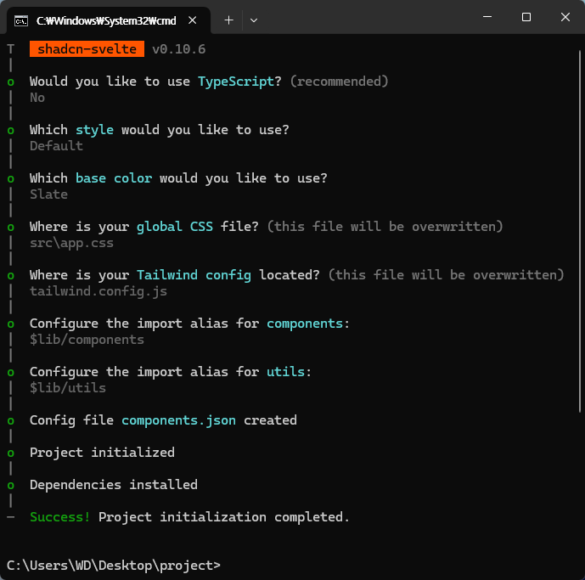Click the word 'utils:' in alias prompt
585x580 pixels.
[x=290, y=372]
